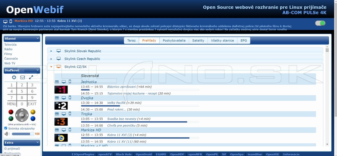Click the monitor icon next to Skylink CZ/SK
Screen dimensions: 337x156
pos(59,66)
